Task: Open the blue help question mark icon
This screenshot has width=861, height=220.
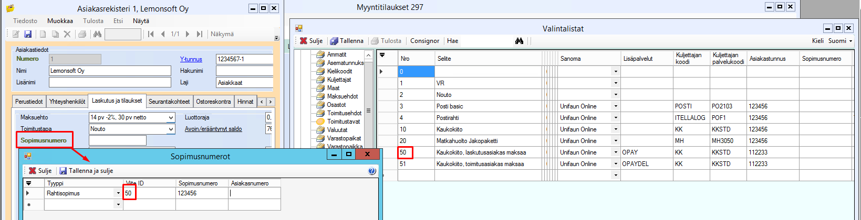Action: pos(372,171)
